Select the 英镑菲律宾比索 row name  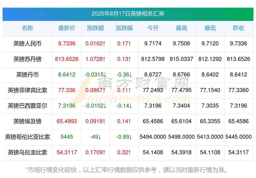27,90
